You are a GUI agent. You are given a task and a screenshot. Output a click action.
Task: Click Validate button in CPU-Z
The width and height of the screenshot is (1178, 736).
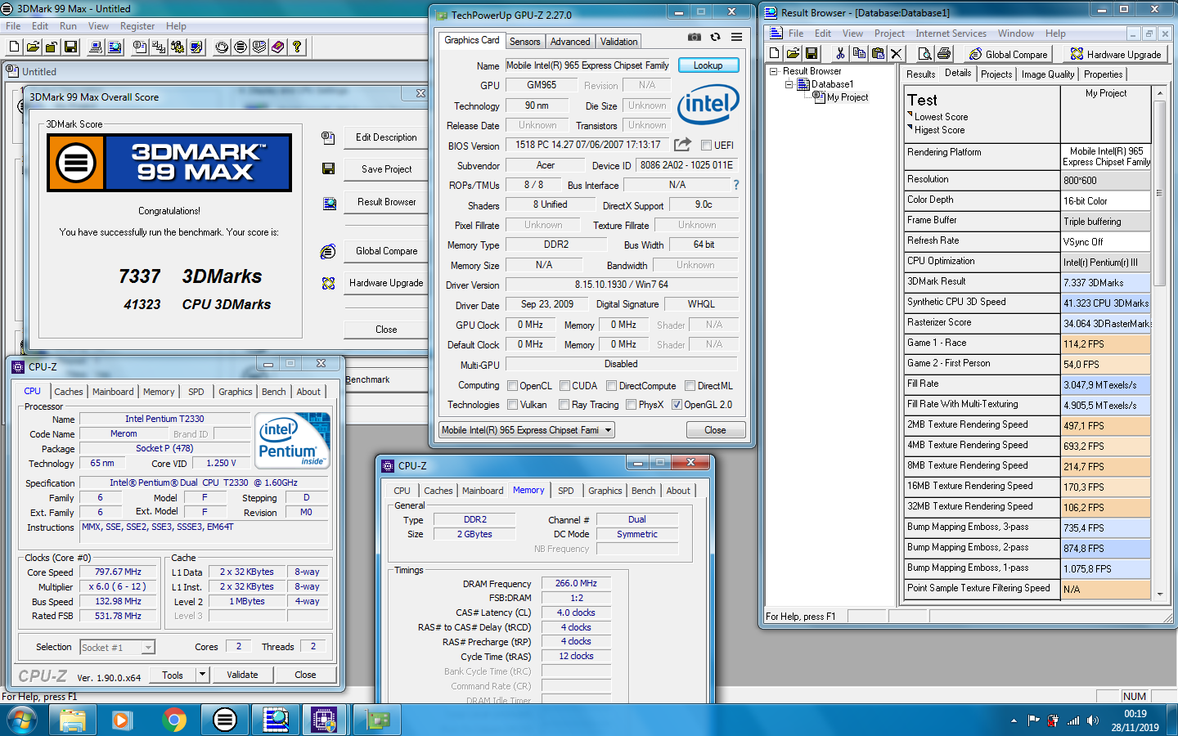[242, 675]
